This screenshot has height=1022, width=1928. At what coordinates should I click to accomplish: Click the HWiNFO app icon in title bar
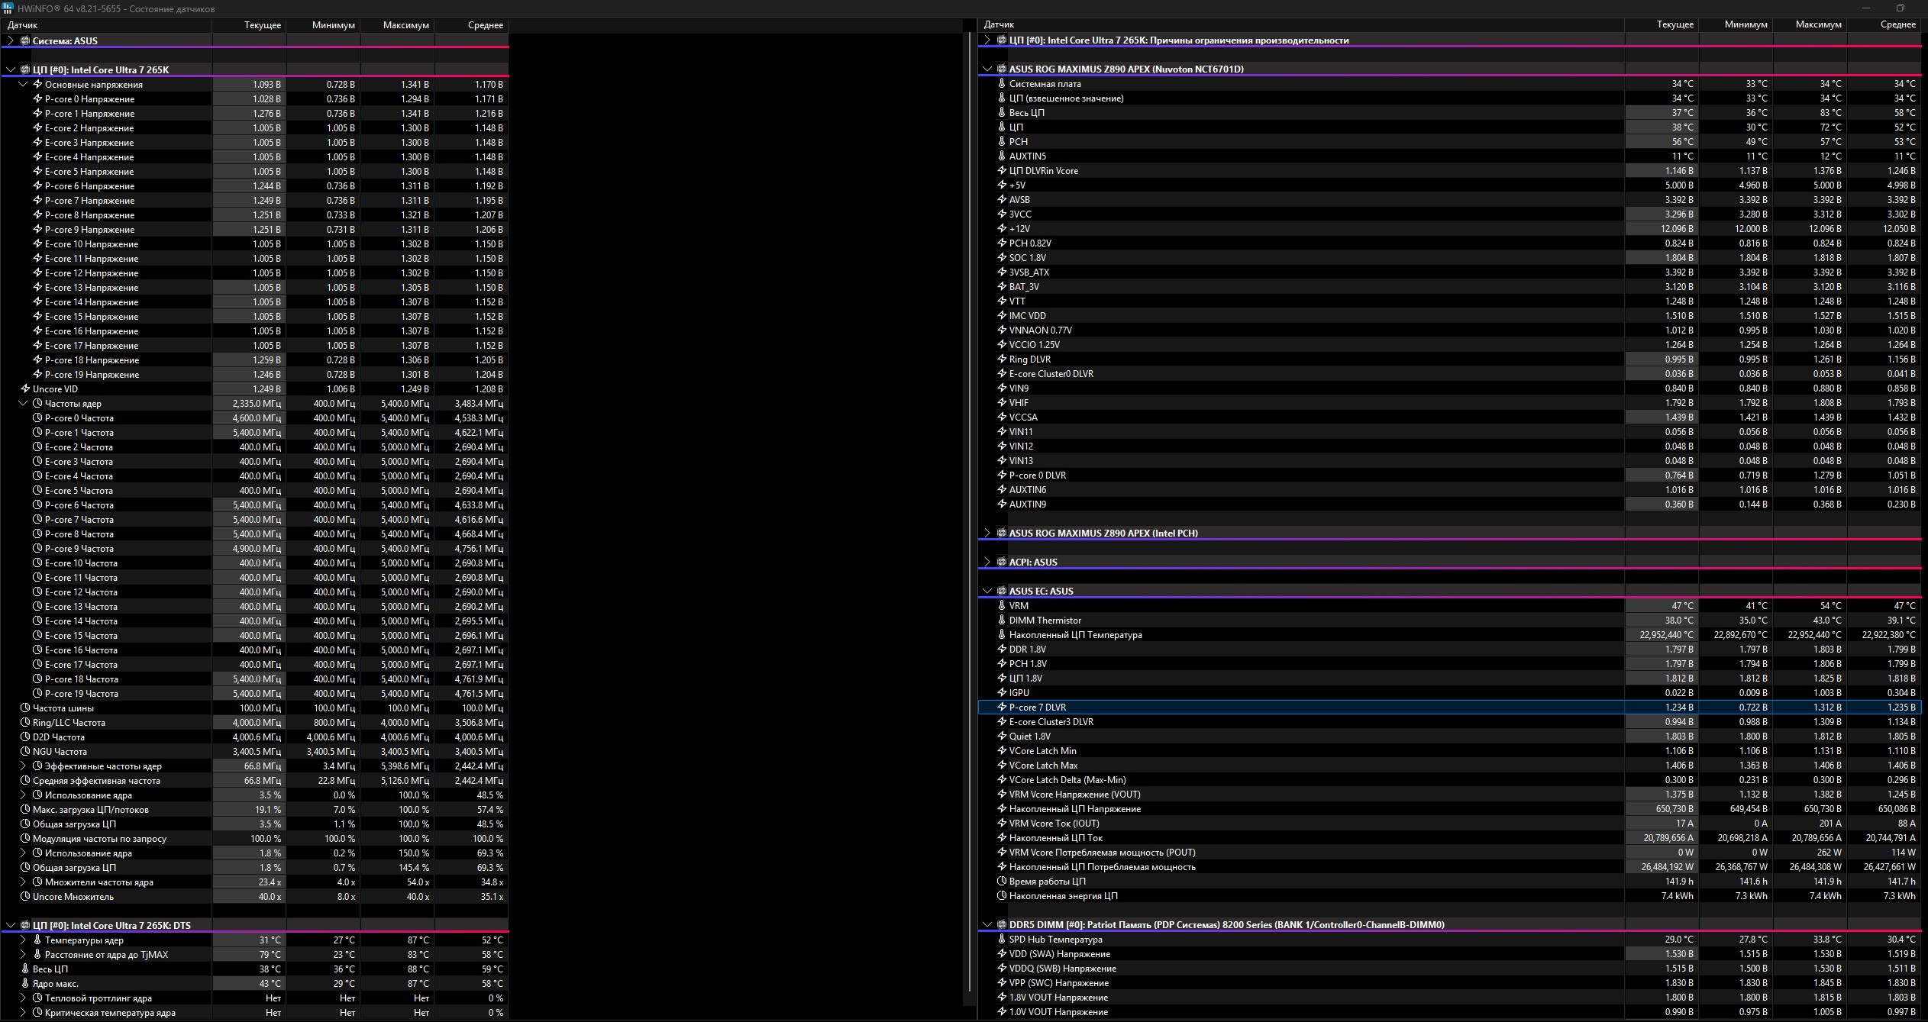coord(8,8)
